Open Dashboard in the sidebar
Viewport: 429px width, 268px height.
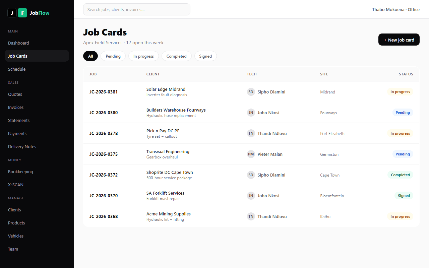point(37,43)
